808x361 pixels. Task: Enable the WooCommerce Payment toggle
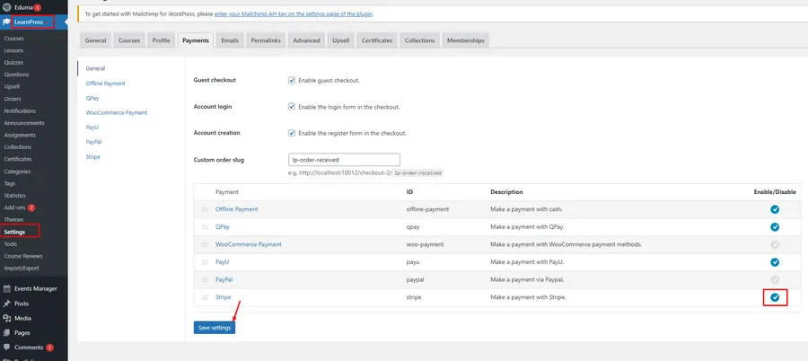click(x=774, y=244)
